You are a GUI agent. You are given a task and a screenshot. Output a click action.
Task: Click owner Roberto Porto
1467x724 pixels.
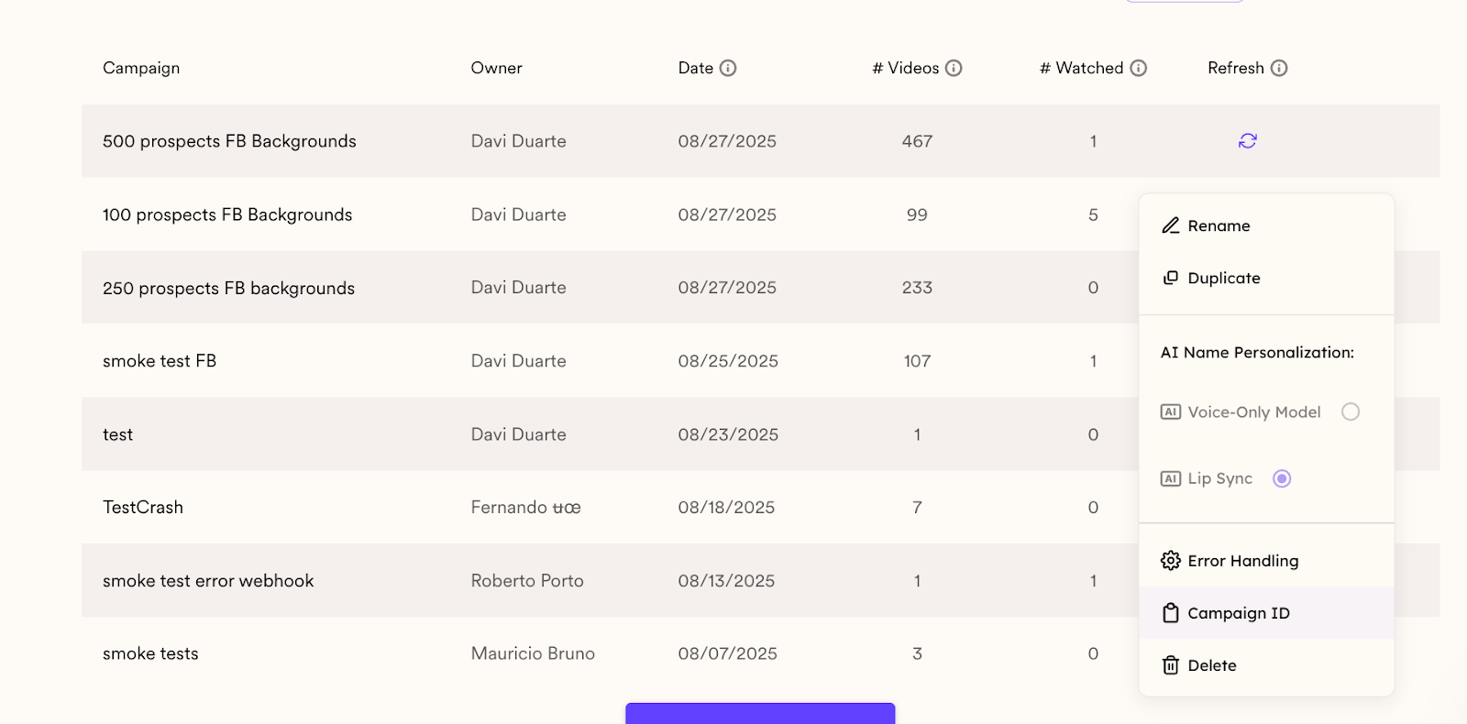coord(527,581)
